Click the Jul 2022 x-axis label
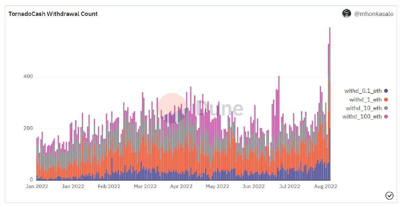This screenshot has width=400, height=207. click(x=289, y=186)
